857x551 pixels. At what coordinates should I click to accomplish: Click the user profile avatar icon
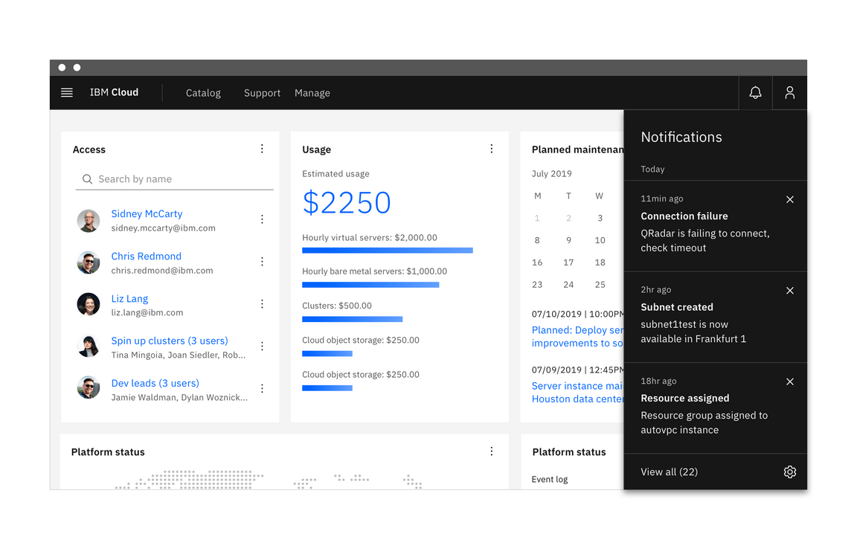coord(789,92)
